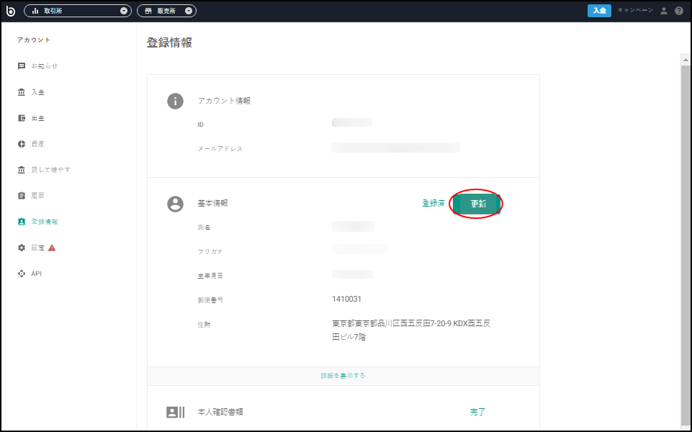Select the 履歴 history icon
Image resolution: width=692 pixels, height=432 pixels.
click(22, 195)
